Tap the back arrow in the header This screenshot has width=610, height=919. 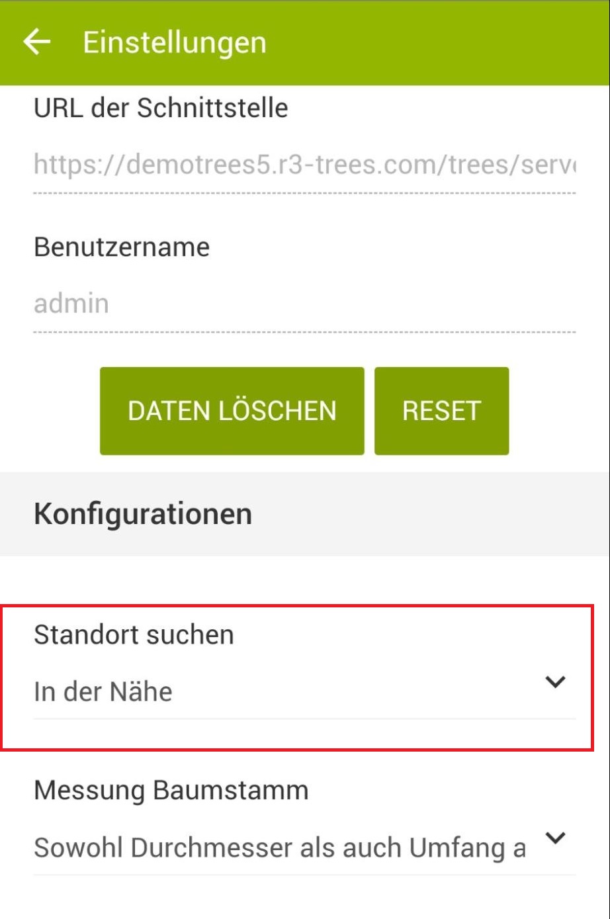37,42
